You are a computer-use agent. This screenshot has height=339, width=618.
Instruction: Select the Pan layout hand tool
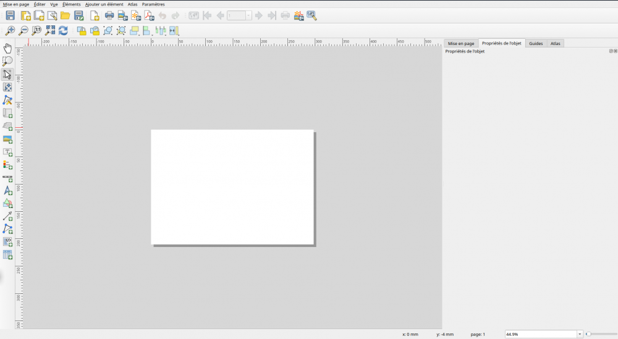7,48
